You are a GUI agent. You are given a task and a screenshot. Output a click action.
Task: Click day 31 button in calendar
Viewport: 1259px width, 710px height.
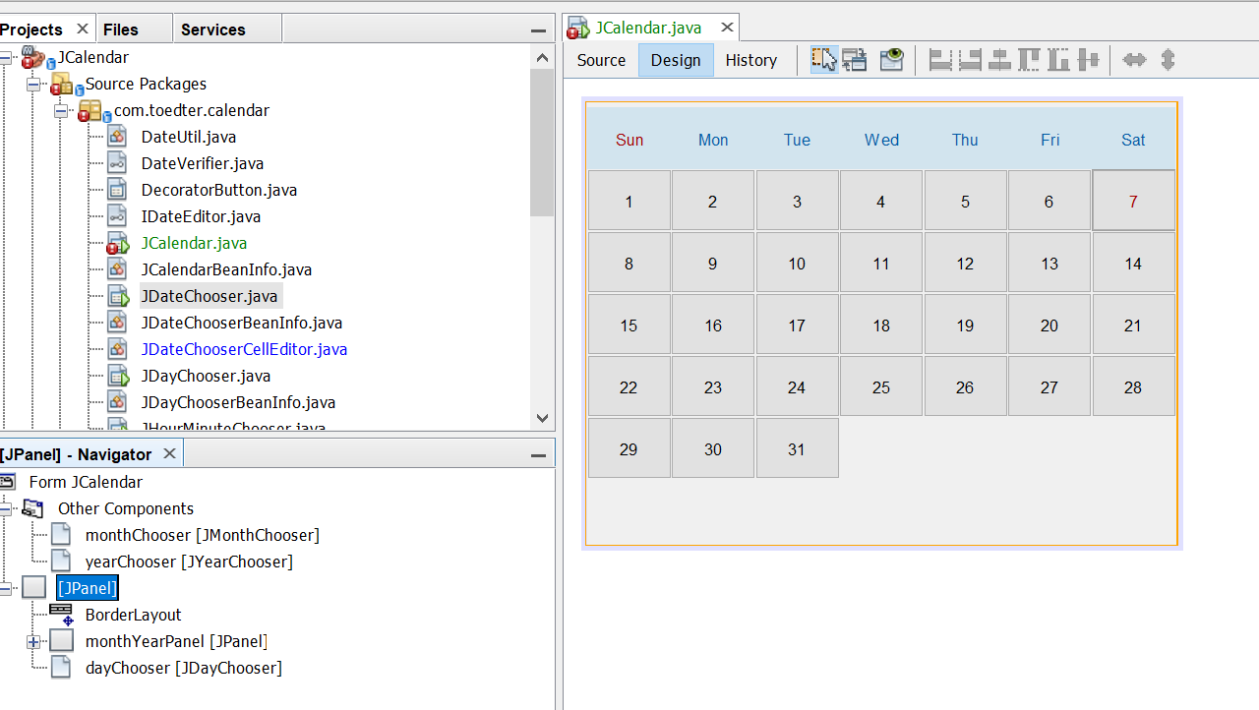[797, 449]
